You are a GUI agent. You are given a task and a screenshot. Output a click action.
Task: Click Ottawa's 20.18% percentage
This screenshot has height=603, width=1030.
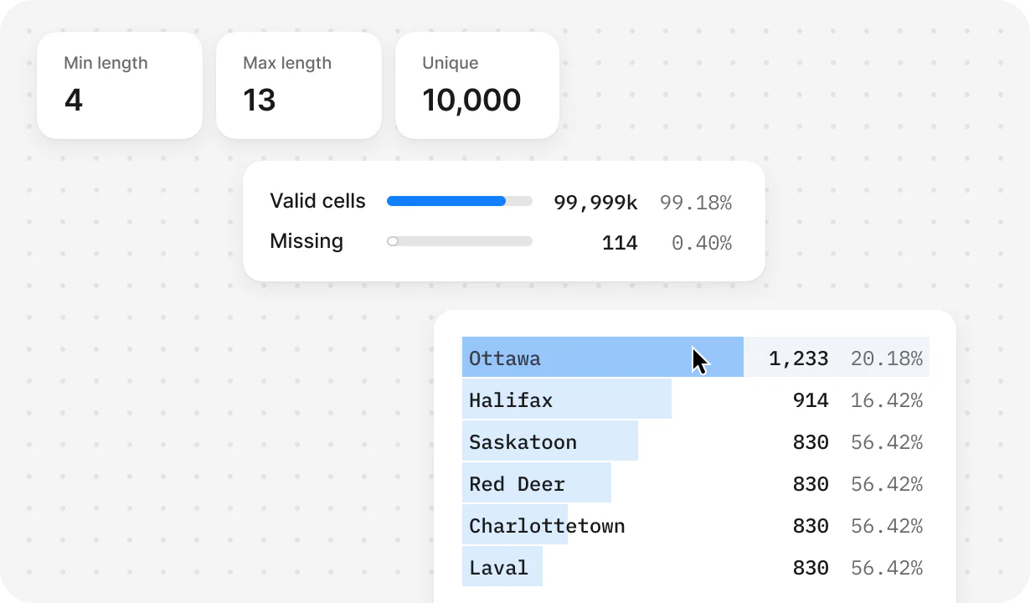[x=886, y=358]
